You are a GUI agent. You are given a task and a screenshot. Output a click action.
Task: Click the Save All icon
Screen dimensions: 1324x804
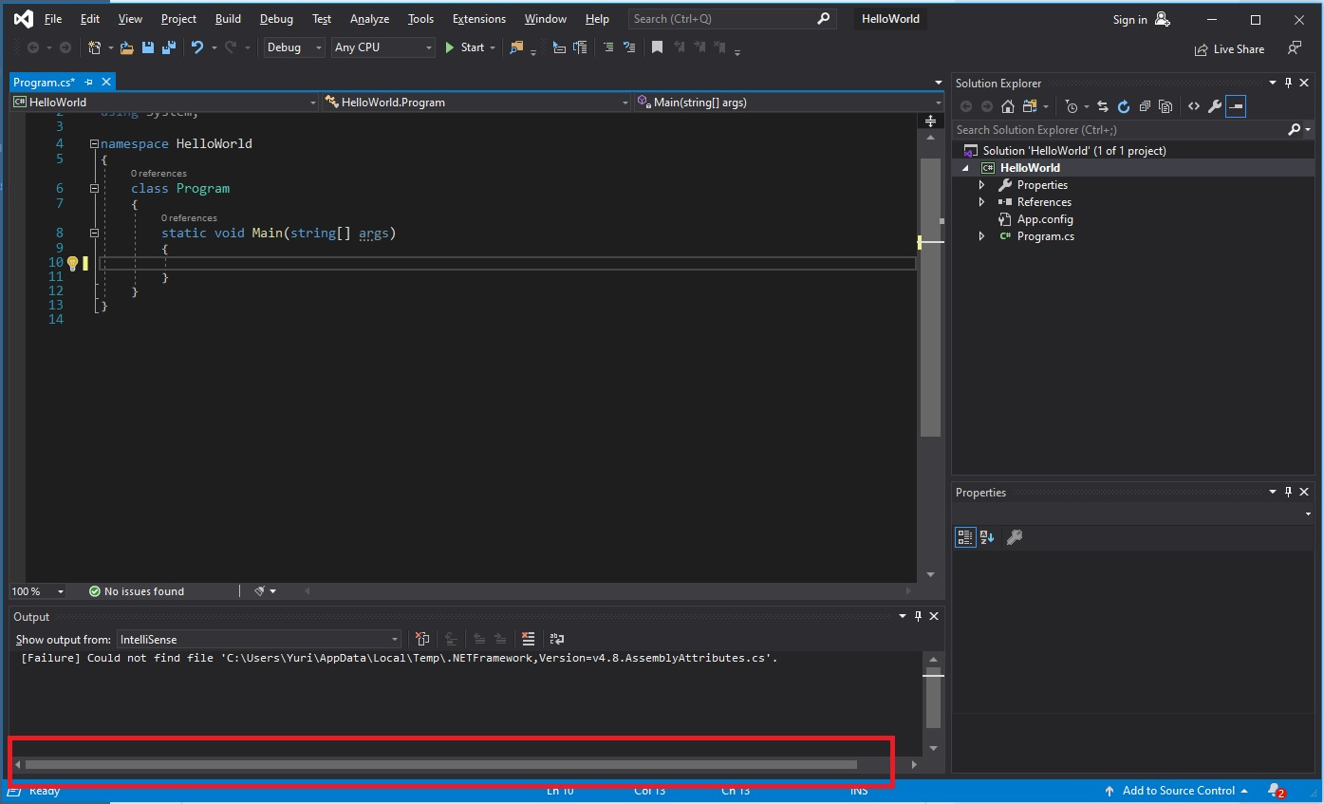tap(169, 47)
